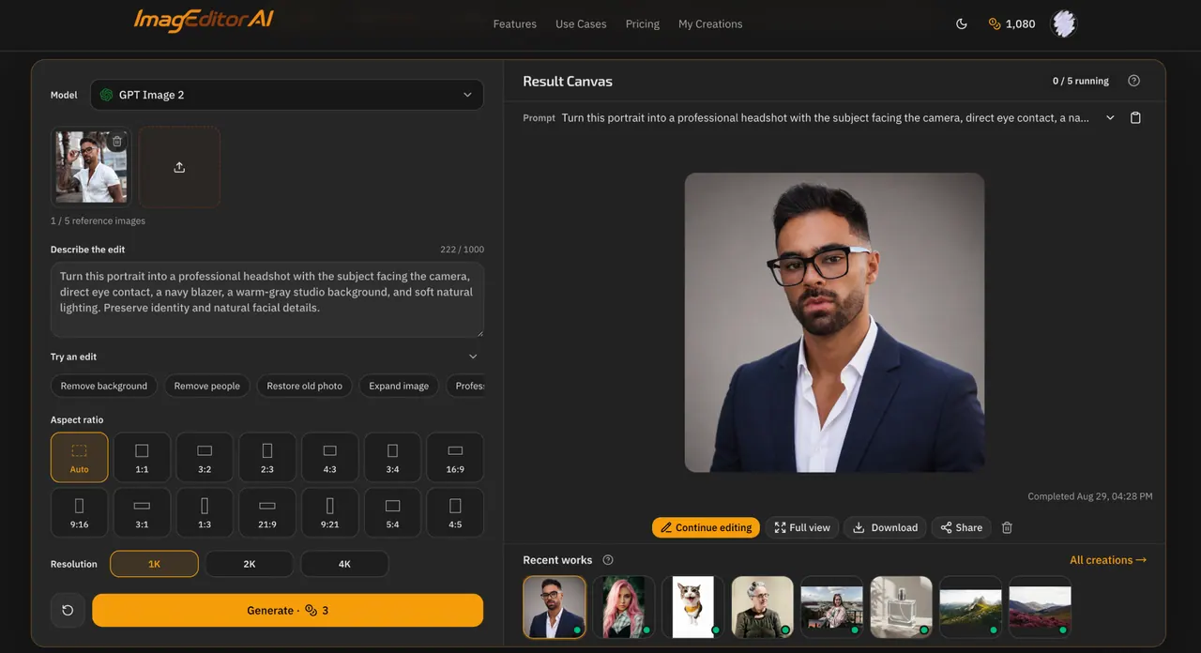The width and height of the screenshot is (1201, 653).
Task: Apply Remove people suggestion
Action: 207,386
